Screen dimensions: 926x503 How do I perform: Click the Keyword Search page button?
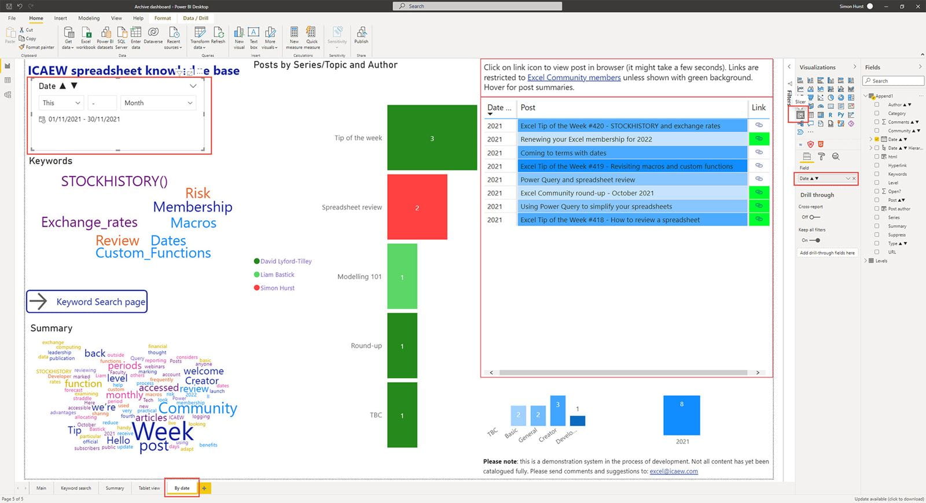point(87,302)
